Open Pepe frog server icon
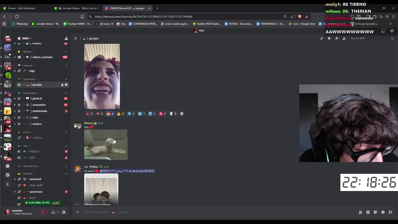 (7, 75)
